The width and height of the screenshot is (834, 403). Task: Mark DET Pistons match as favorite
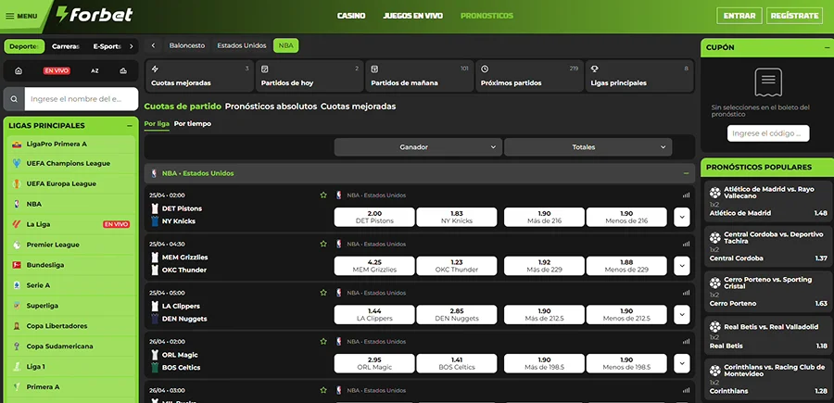[x=322, y=195]
